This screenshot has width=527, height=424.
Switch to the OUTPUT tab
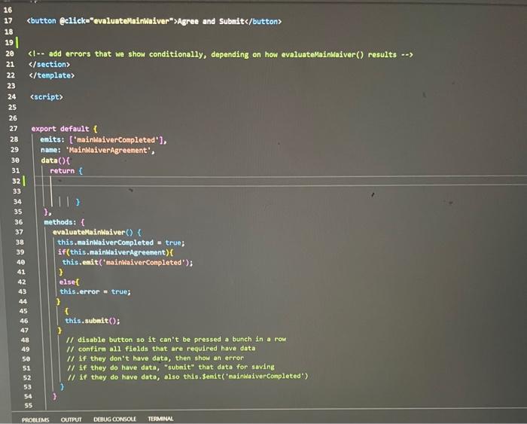coord(71,419)
